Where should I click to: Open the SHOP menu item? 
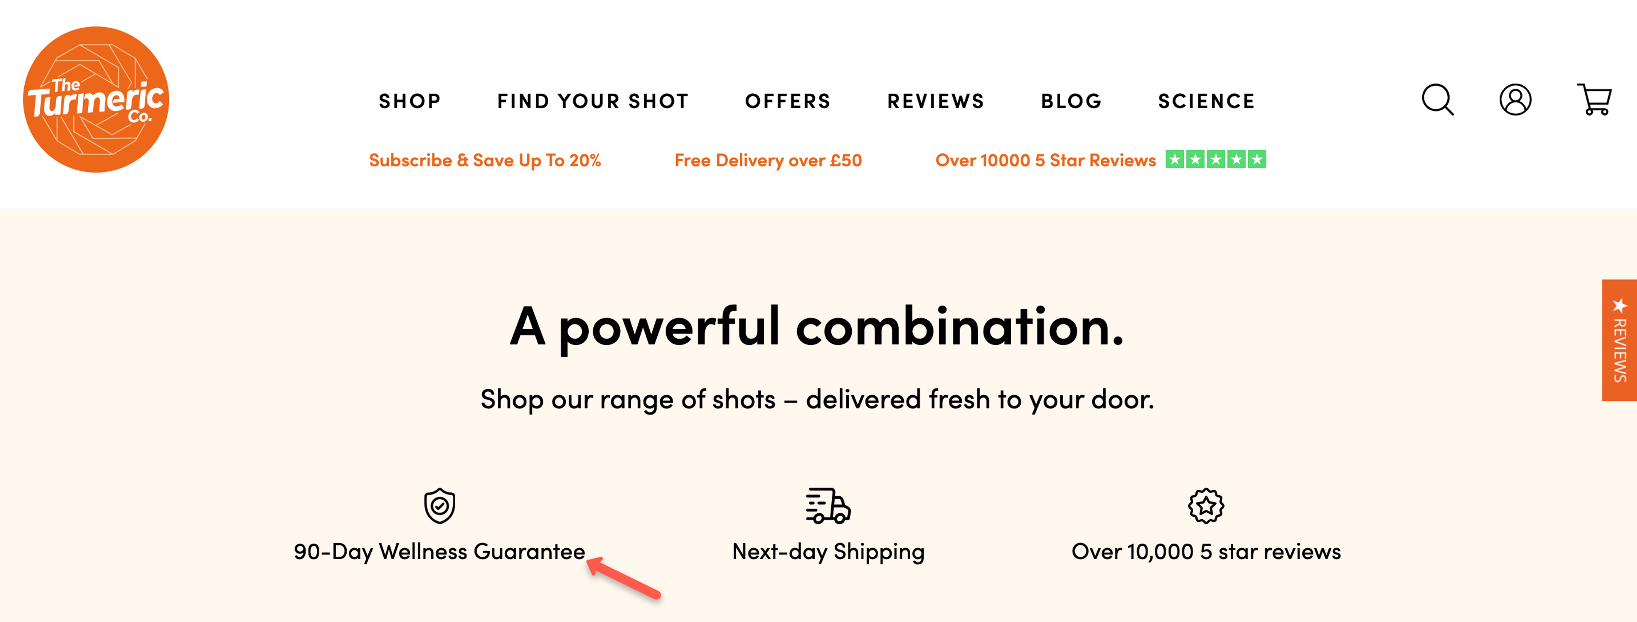(409, 100)
